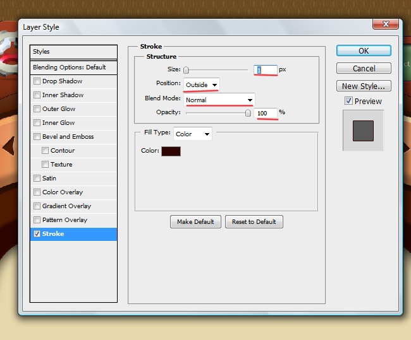Click the OK button
This screenshot has width=411, height=340.
[363, 51]
